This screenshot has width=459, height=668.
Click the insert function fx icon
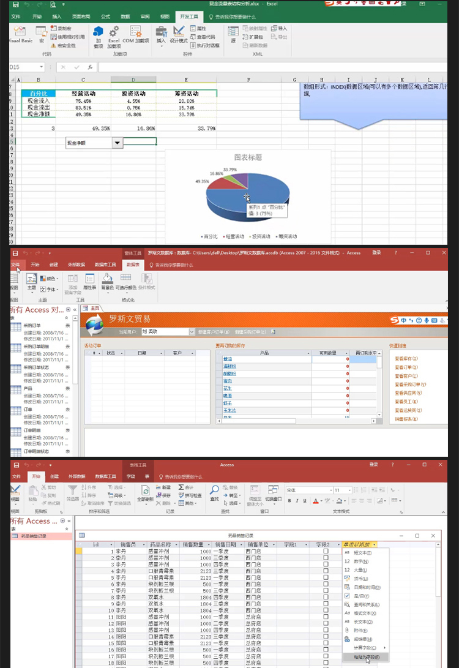(x=90, y=67)
